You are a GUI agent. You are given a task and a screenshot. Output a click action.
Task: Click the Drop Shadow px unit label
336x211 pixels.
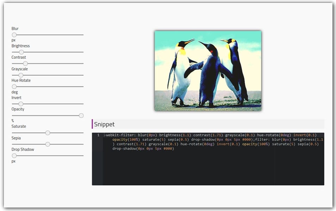click(x=13, y=161)
